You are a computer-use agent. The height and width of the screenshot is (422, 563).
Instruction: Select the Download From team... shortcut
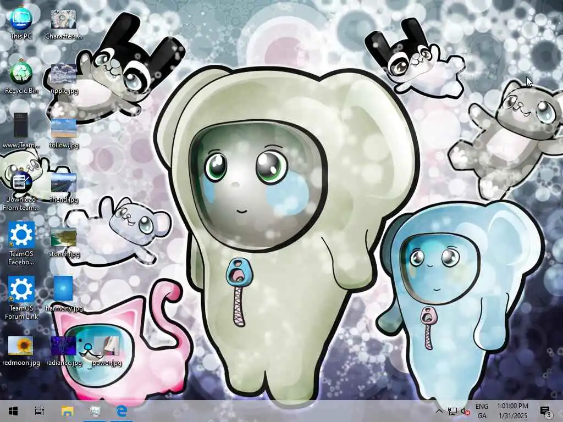point(21,191)
